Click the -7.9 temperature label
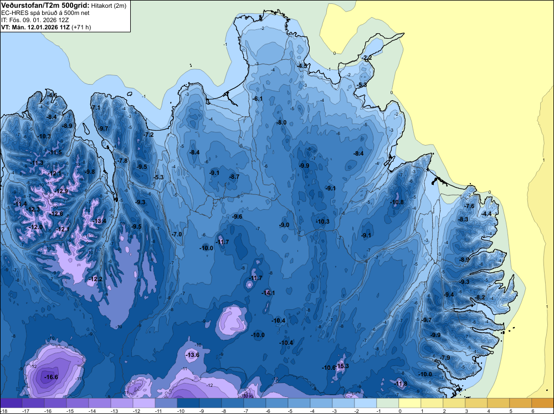554x414 pixels. pos(445,358)
